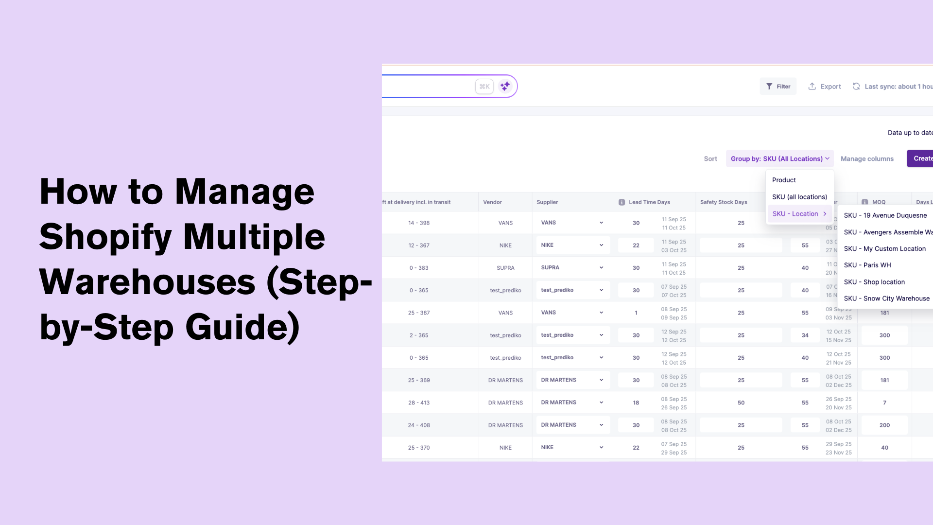Select Product grouping option
Screen dimensions: 933x525
point(784,180)
